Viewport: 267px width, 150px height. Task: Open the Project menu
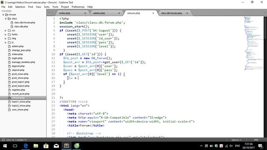(x=65, y=7)
